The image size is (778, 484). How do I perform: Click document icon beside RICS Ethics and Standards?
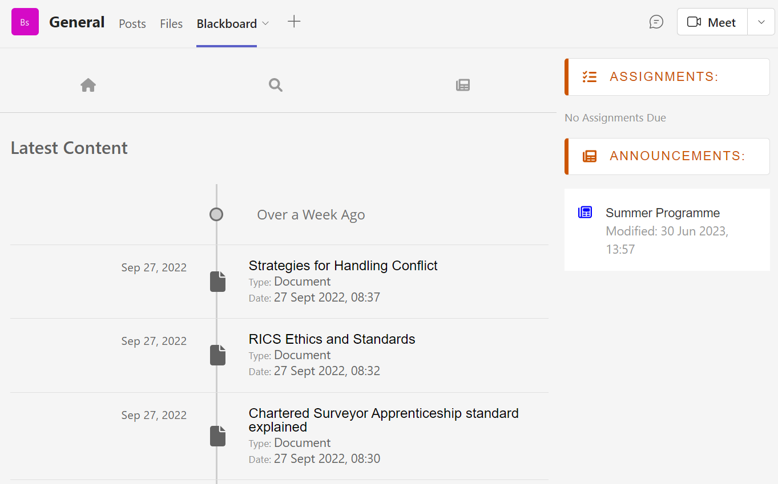tap(217, 355)
